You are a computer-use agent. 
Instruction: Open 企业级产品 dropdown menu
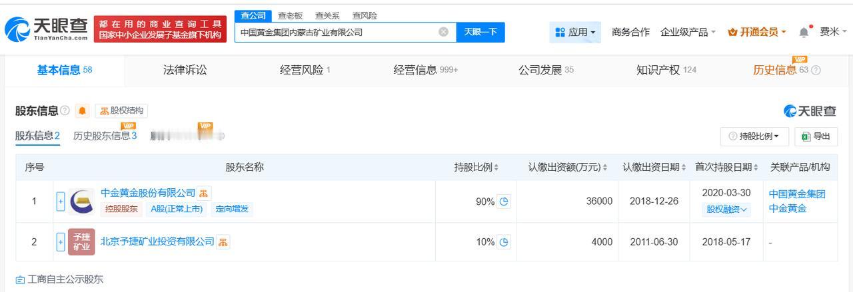tap(688, 32)
